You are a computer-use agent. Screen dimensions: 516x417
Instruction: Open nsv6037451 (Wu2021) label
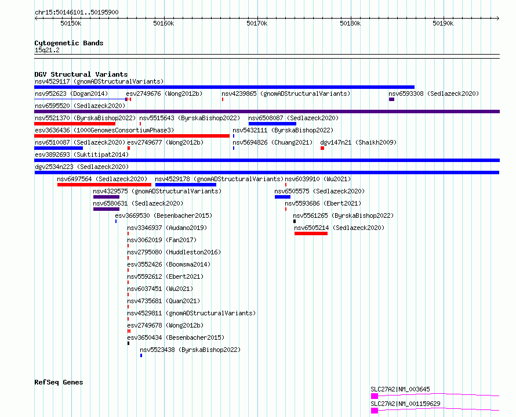coord(160,289)
